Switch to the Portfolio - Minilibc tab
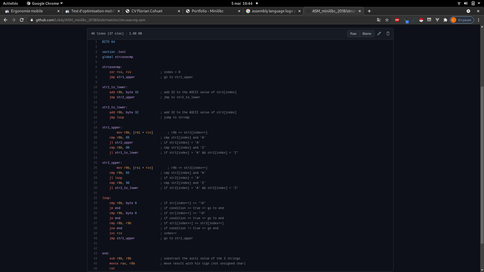Screen dimensions: 484x272 [x=213, y=11]
